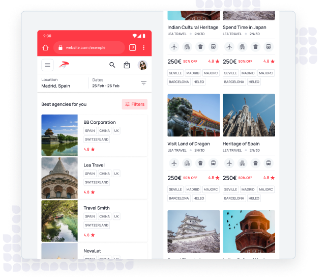Select the MAJORC tag under Heritage of Spain

pyautogui.click(x=266, y=189)
